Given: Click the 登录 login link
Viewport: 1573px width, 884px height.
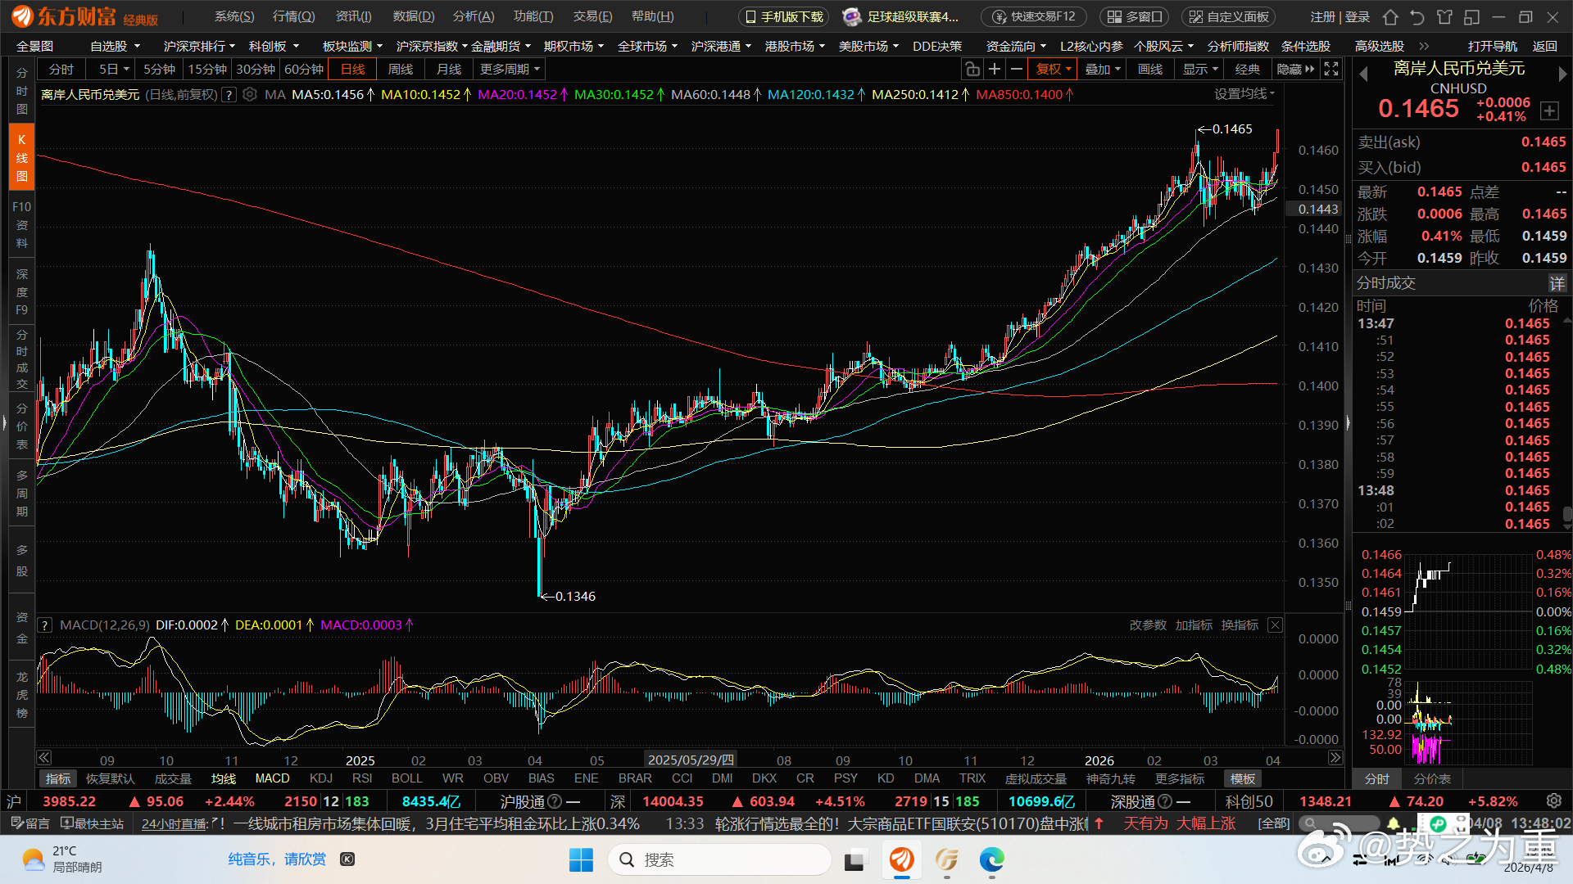Looking at the screenshot, I should pos(1358,16).
